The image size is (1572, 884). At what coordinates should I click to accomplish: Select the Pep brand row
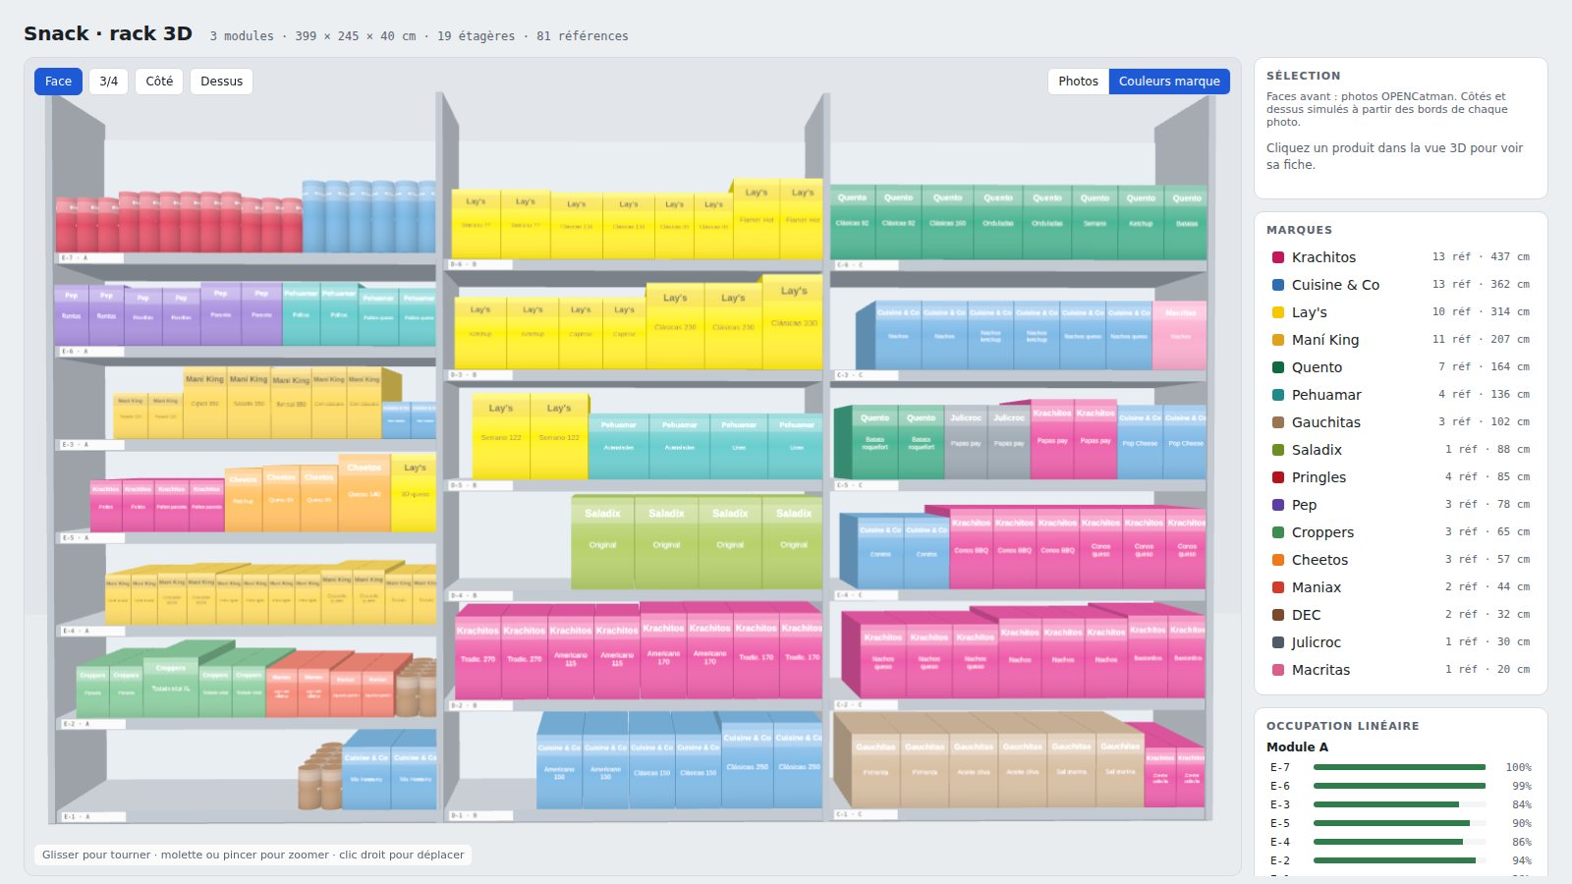coord(1400,505)
